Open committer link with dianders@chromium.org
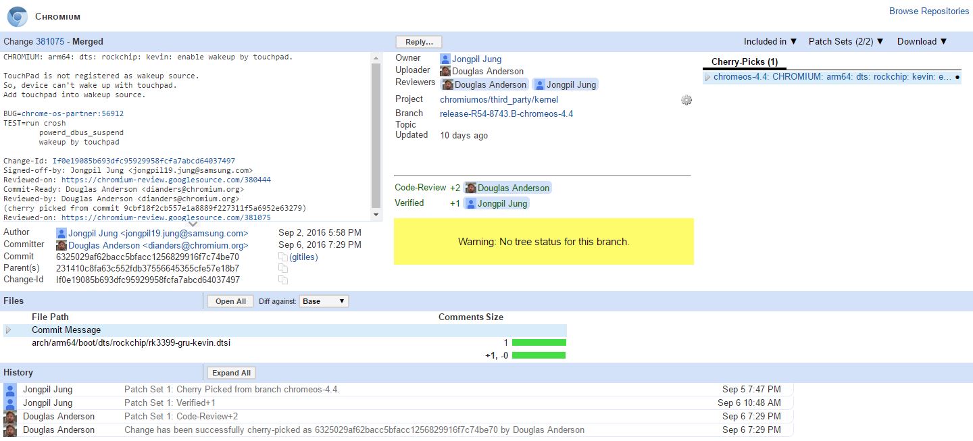 (158, 245)
